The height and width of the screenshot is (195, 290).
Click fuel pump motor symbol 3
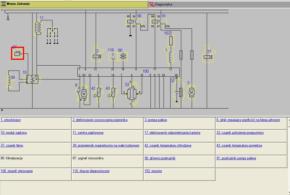(191, 93)
